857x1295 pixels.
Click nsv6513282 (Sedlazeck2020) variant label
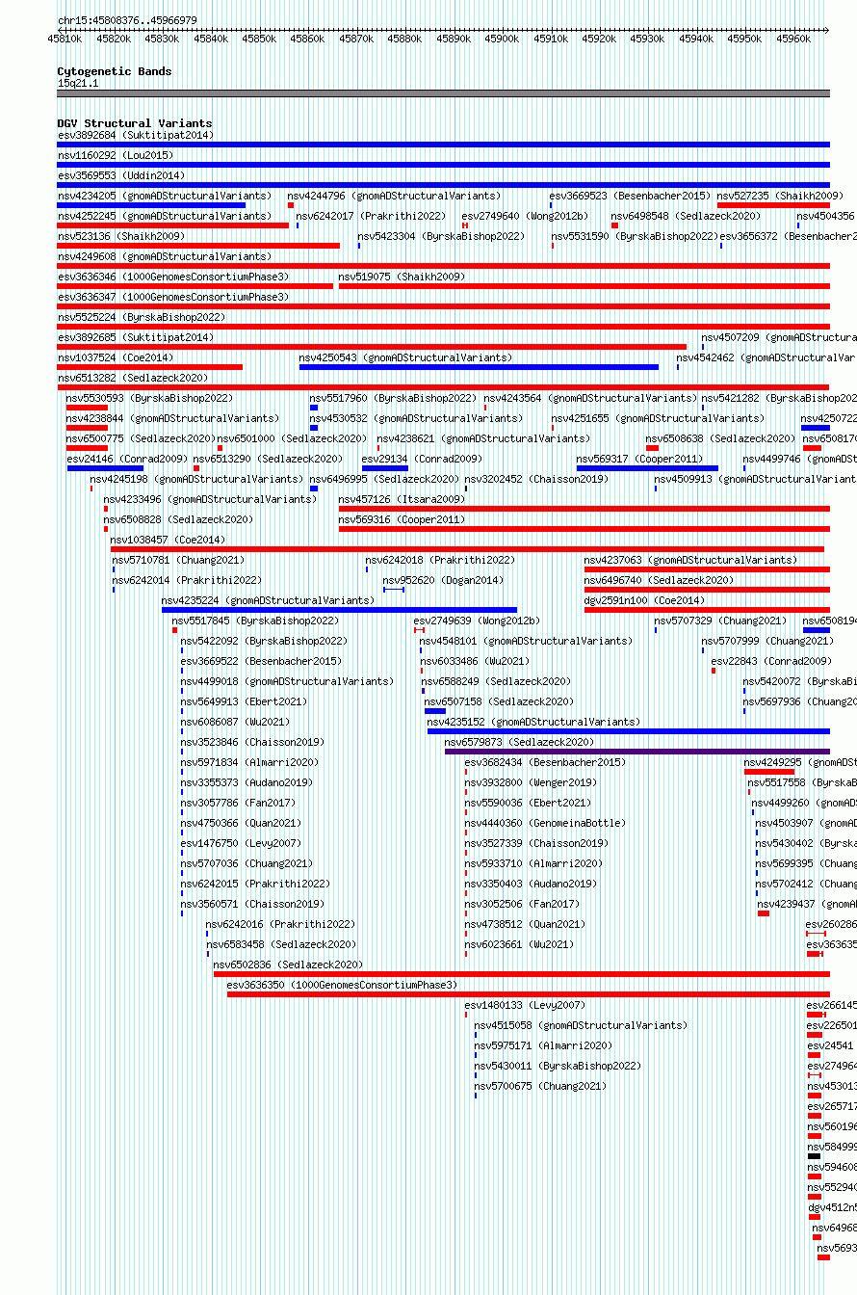(133, 378)
